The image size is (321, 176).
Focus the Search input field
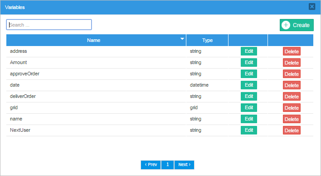pyautogui.click(x=49, y=25)
